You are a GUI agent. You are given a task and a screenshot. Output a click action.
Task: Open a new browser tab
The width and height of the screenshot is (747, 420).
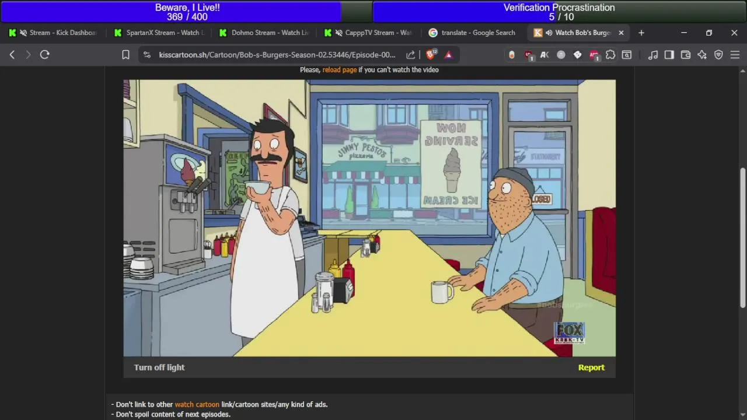(641, 33)
